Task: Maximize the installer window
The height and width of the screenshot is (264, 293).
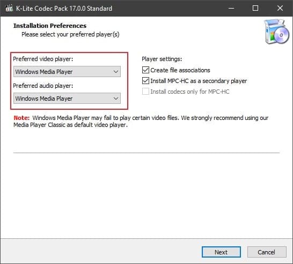Action: tap(255, 8)
